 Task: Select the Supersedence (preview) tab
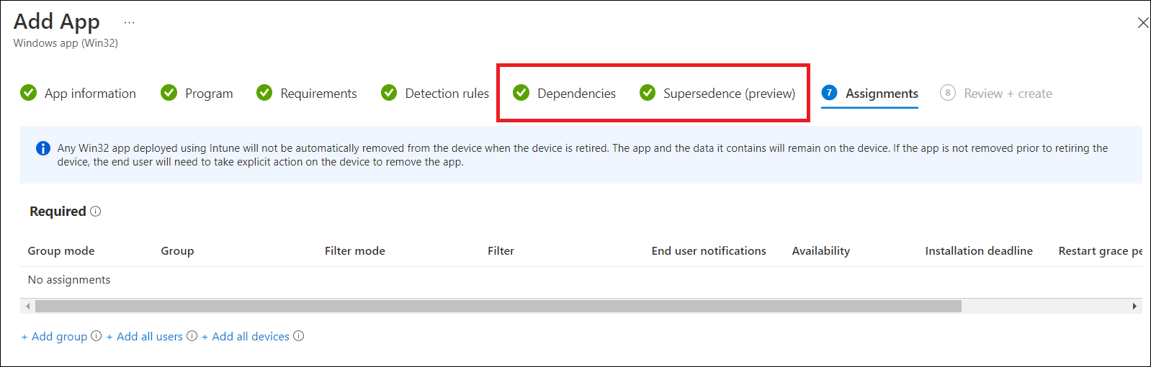pos(729,94)
